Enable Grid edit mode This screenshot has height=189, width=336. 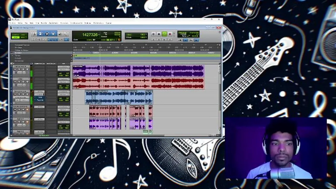point(23,37)
